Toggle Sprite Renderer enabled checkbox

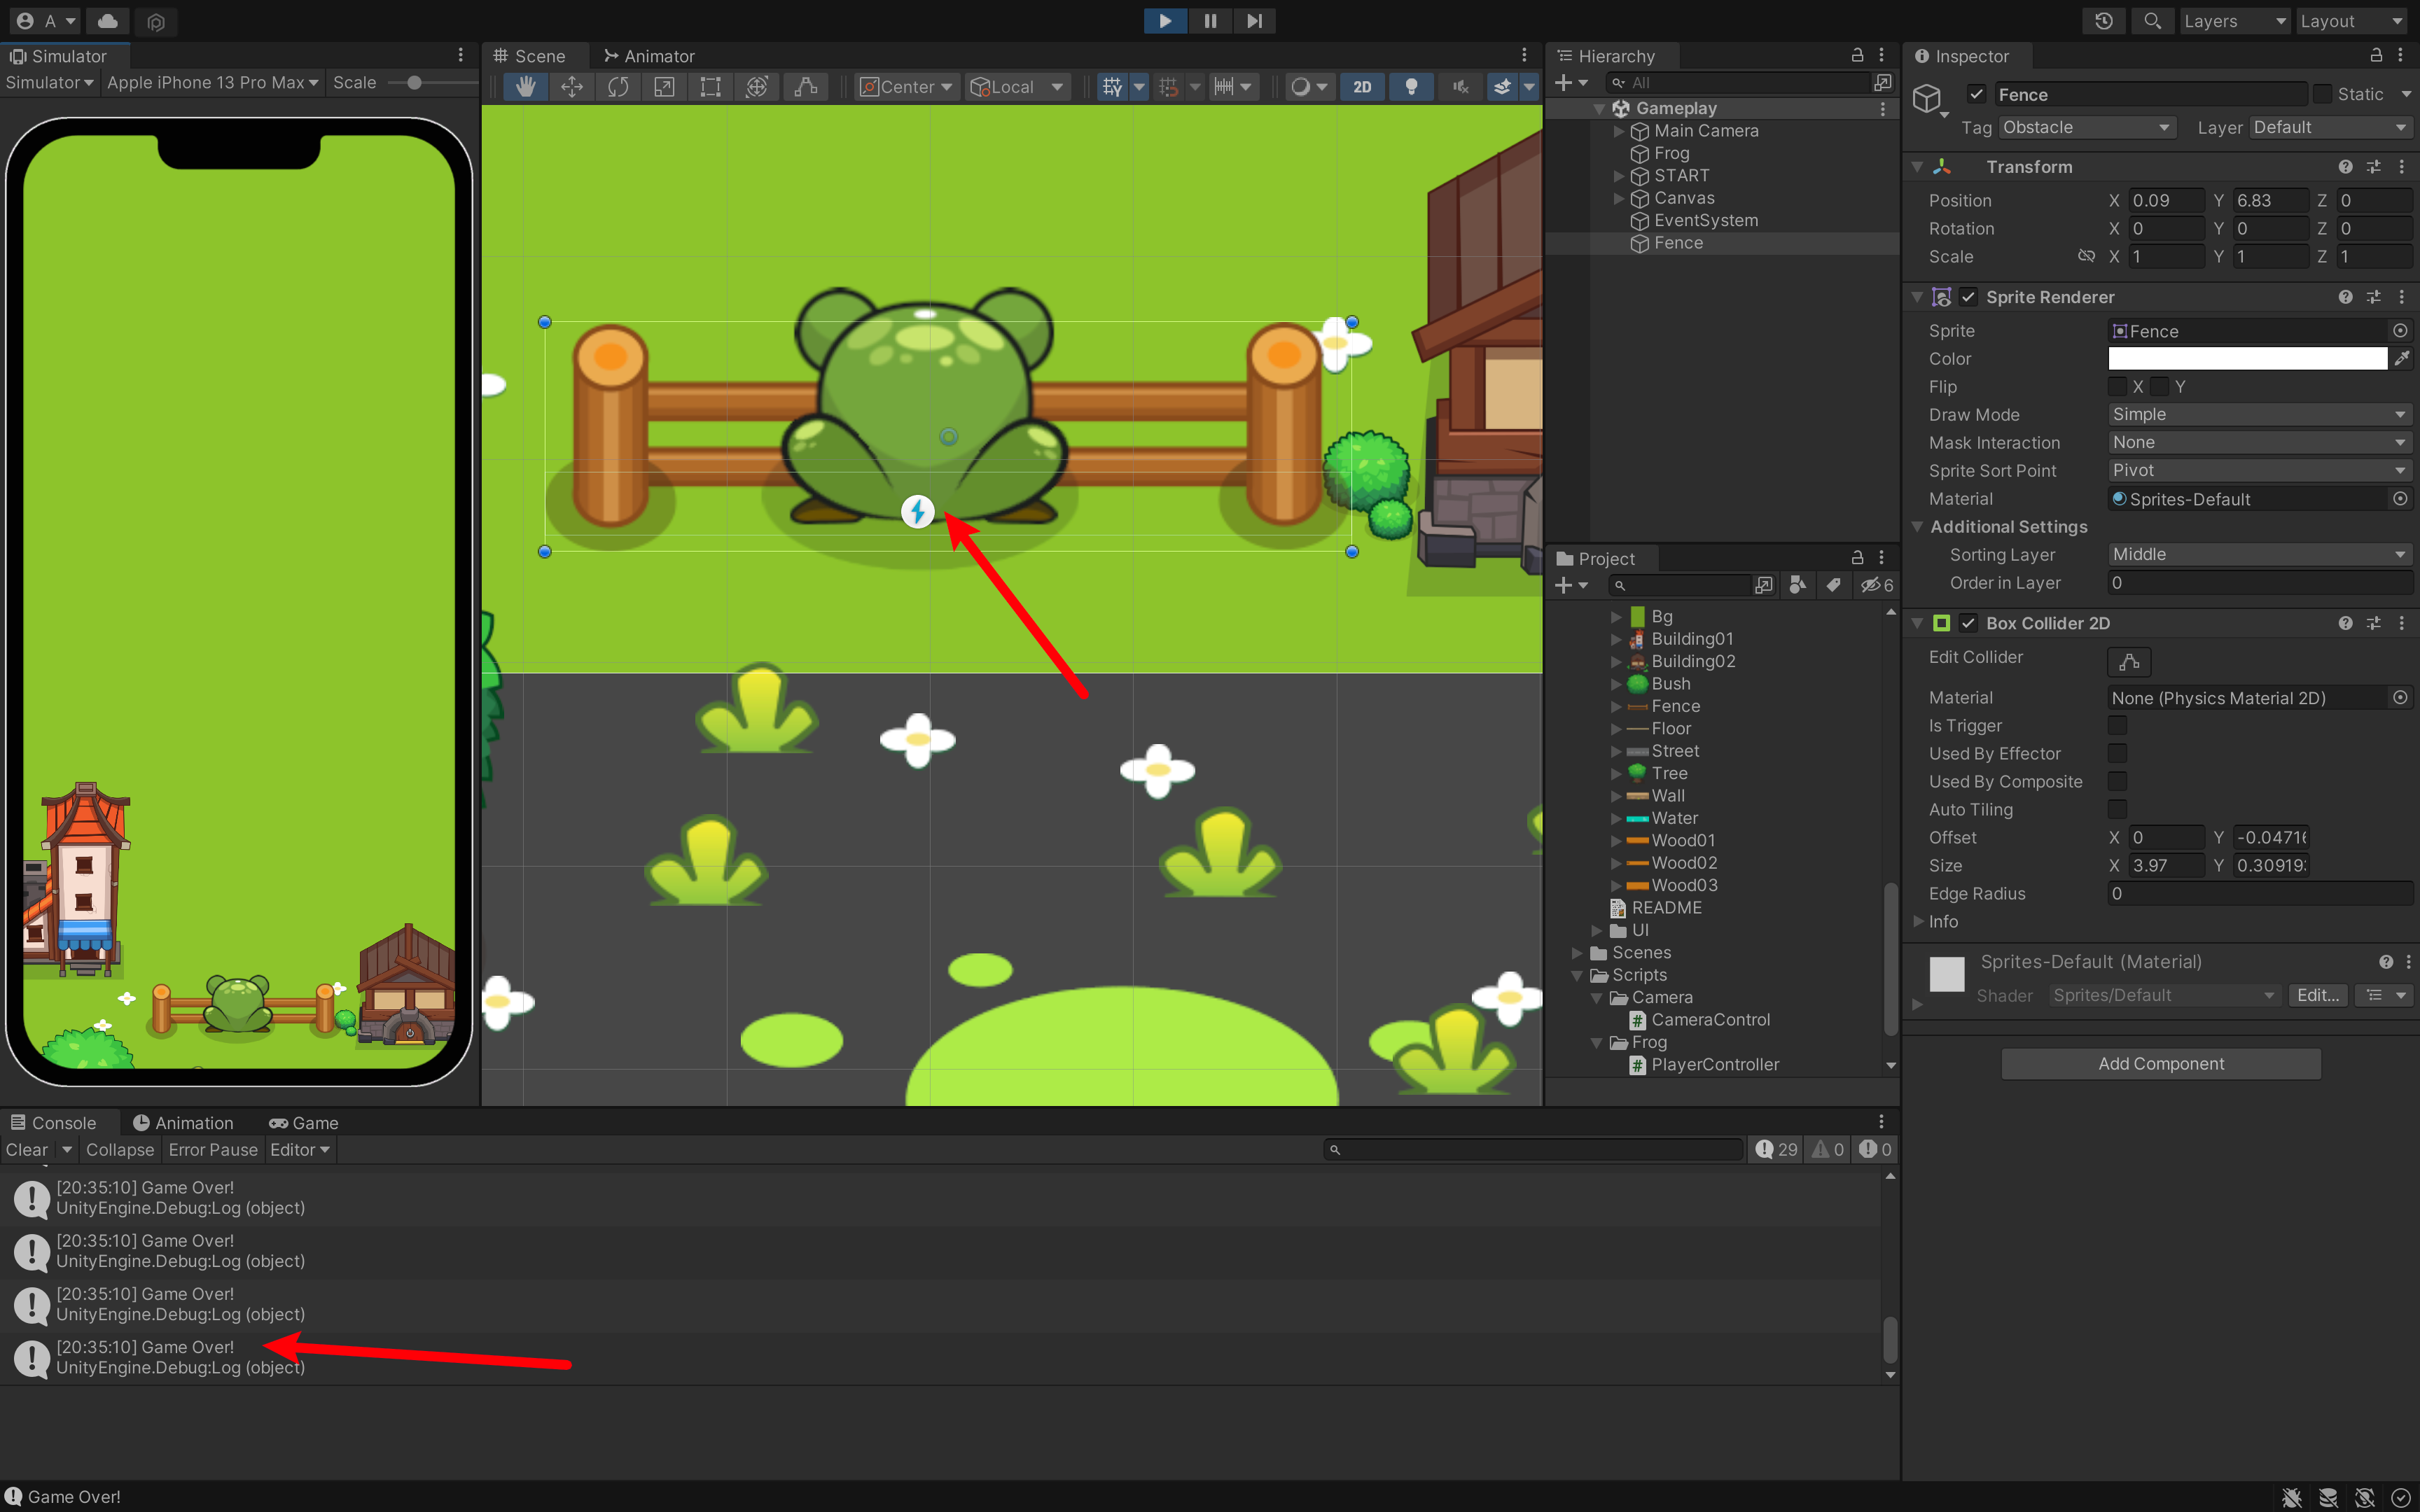coord(1968,297)
